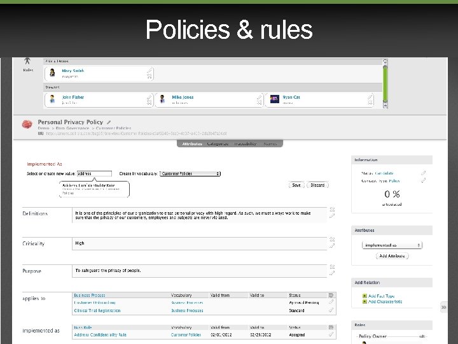Click the 'Select or create new value' field
This screenshot has width=458, height=344.
(94, 173)
